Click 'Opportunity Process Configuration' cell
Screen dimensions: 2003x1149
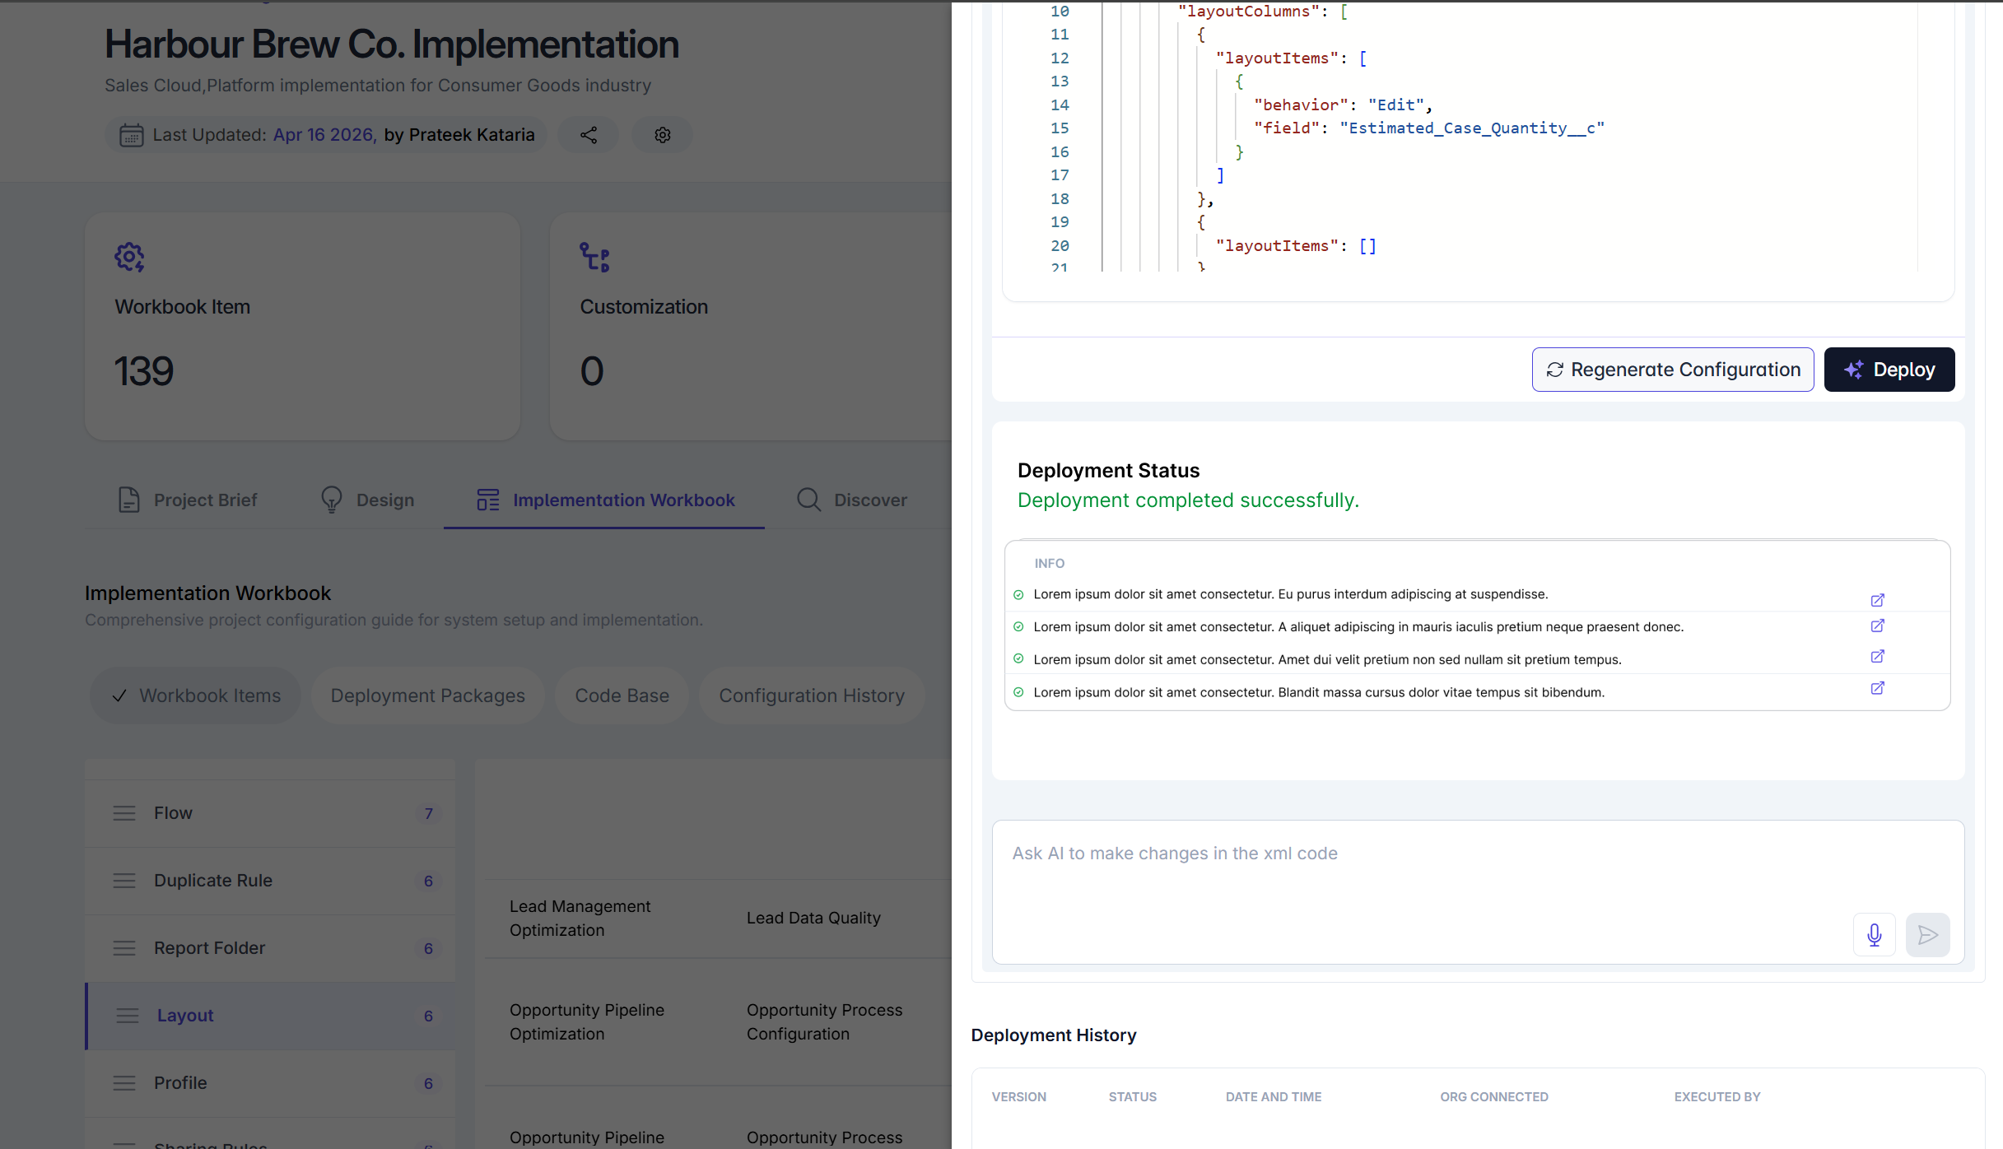(824, 1021)
